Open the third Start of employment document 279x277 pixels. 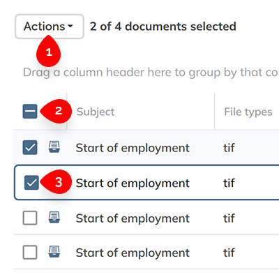click(x=133, y=218)
